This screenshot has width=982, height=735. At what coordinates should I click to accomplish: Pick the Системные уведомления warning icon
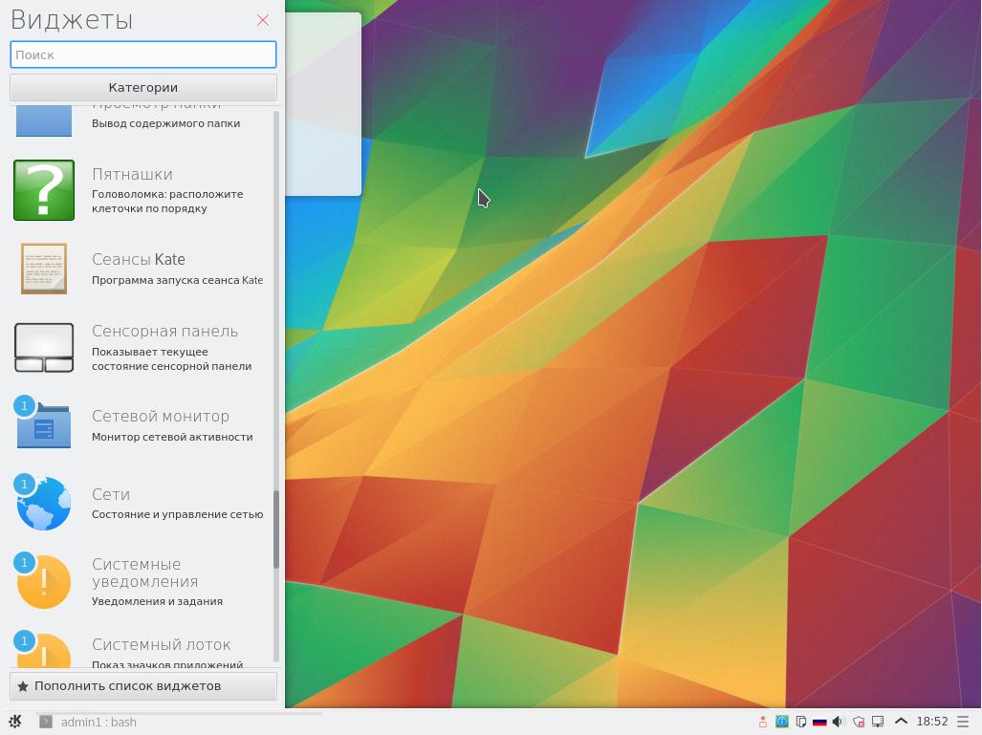44,581
